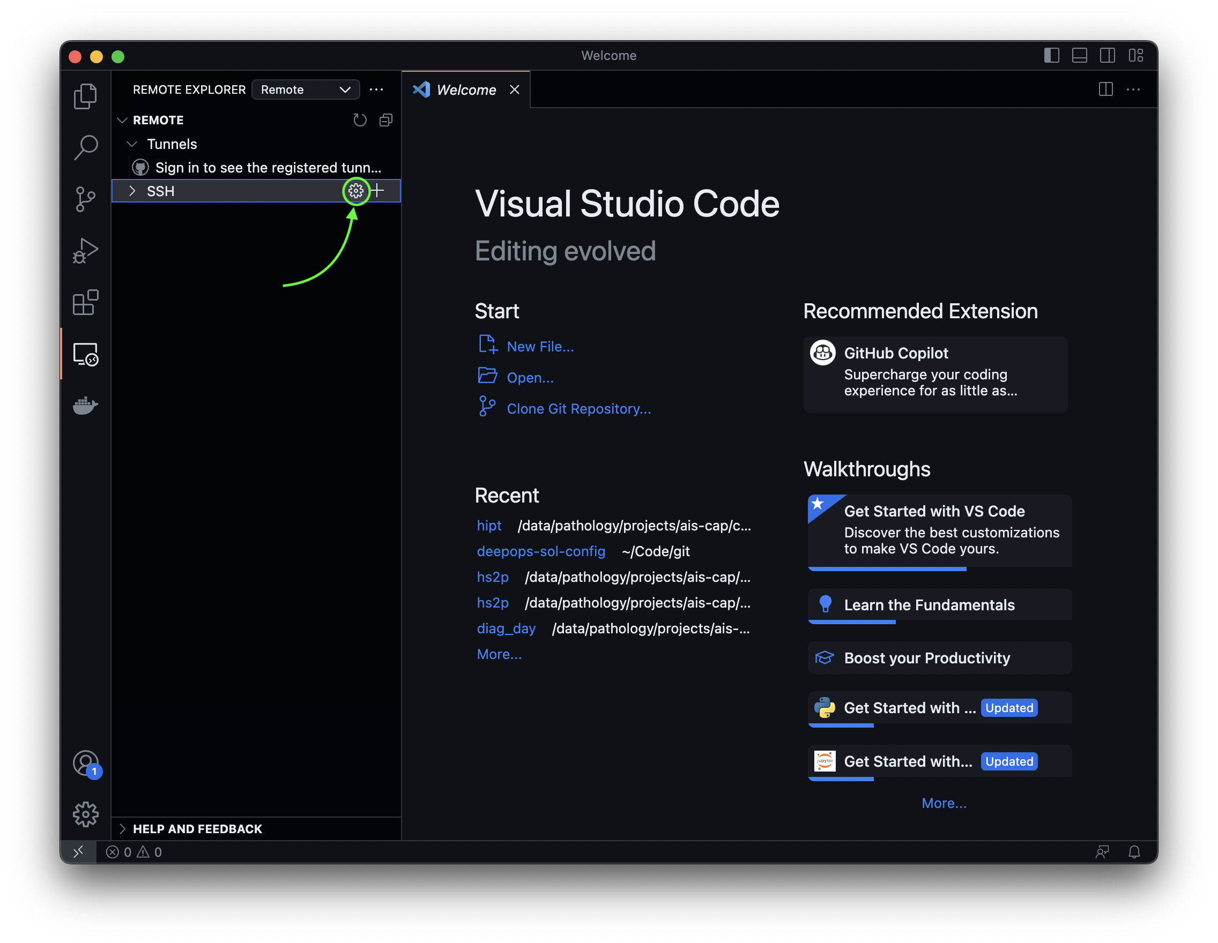Open Learn the Fundamentals walkthrough
The height and width of the screenshot is (943, 1218).
point(940,605)
